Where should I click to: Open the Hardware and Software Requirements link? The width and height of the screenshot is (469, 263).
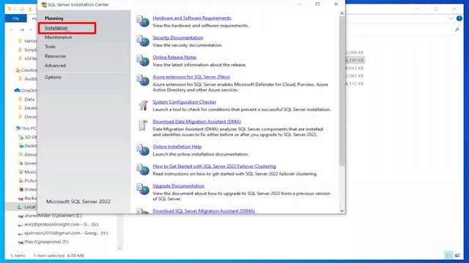click(192, 18)
